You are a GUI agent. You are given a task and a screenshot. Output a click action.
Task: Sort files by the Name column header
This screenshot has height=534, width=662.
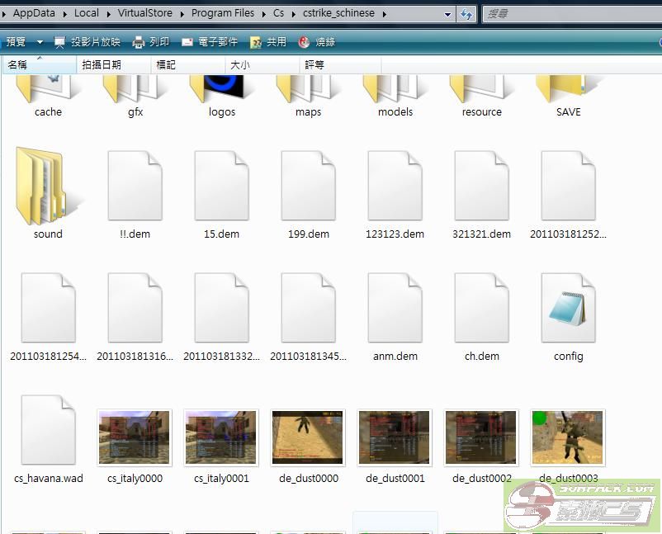[18, 64]
